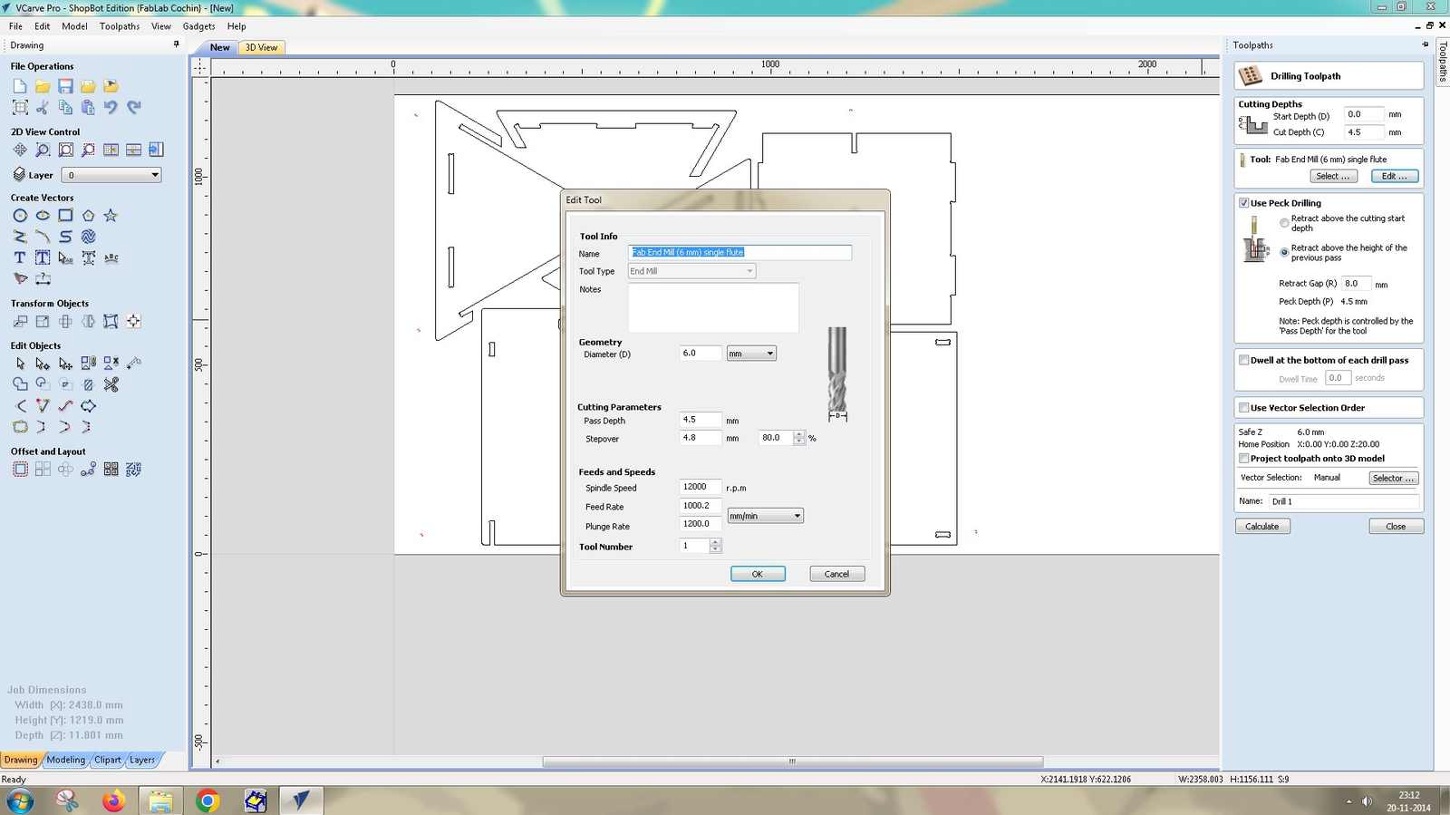The width and height of the screenshot is (1450, 815).
Task: Select the Cut scissors icon in File Operations
Action: click(x=43, y=107)
